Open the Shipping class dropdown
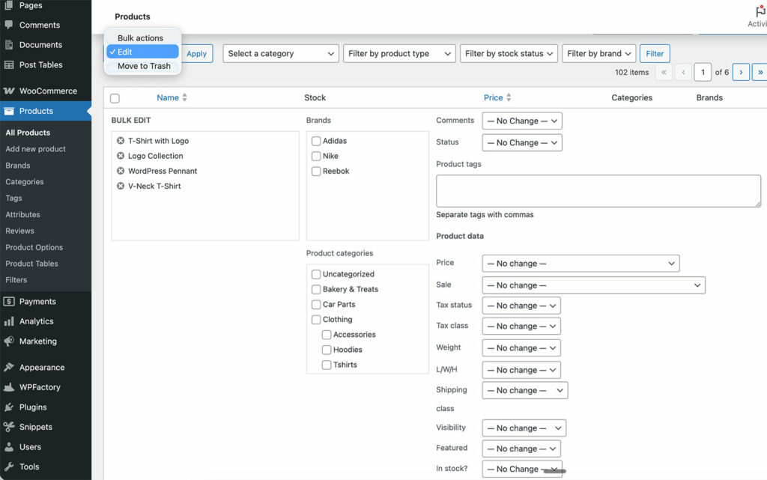 525,391
